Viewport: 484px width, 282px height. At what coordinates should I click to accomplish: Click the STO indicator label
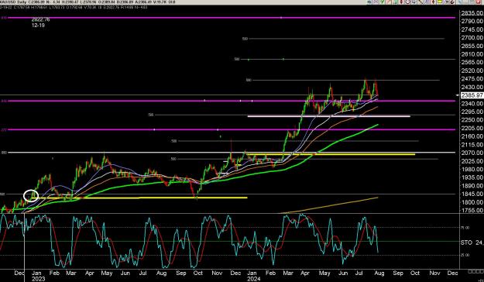pyautogui.click(x=466, y=242)
